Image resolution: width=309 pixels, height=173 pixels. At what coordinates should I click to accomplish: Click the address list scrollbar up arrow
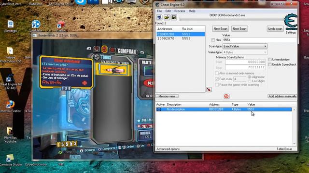click(x=294, y=110)
